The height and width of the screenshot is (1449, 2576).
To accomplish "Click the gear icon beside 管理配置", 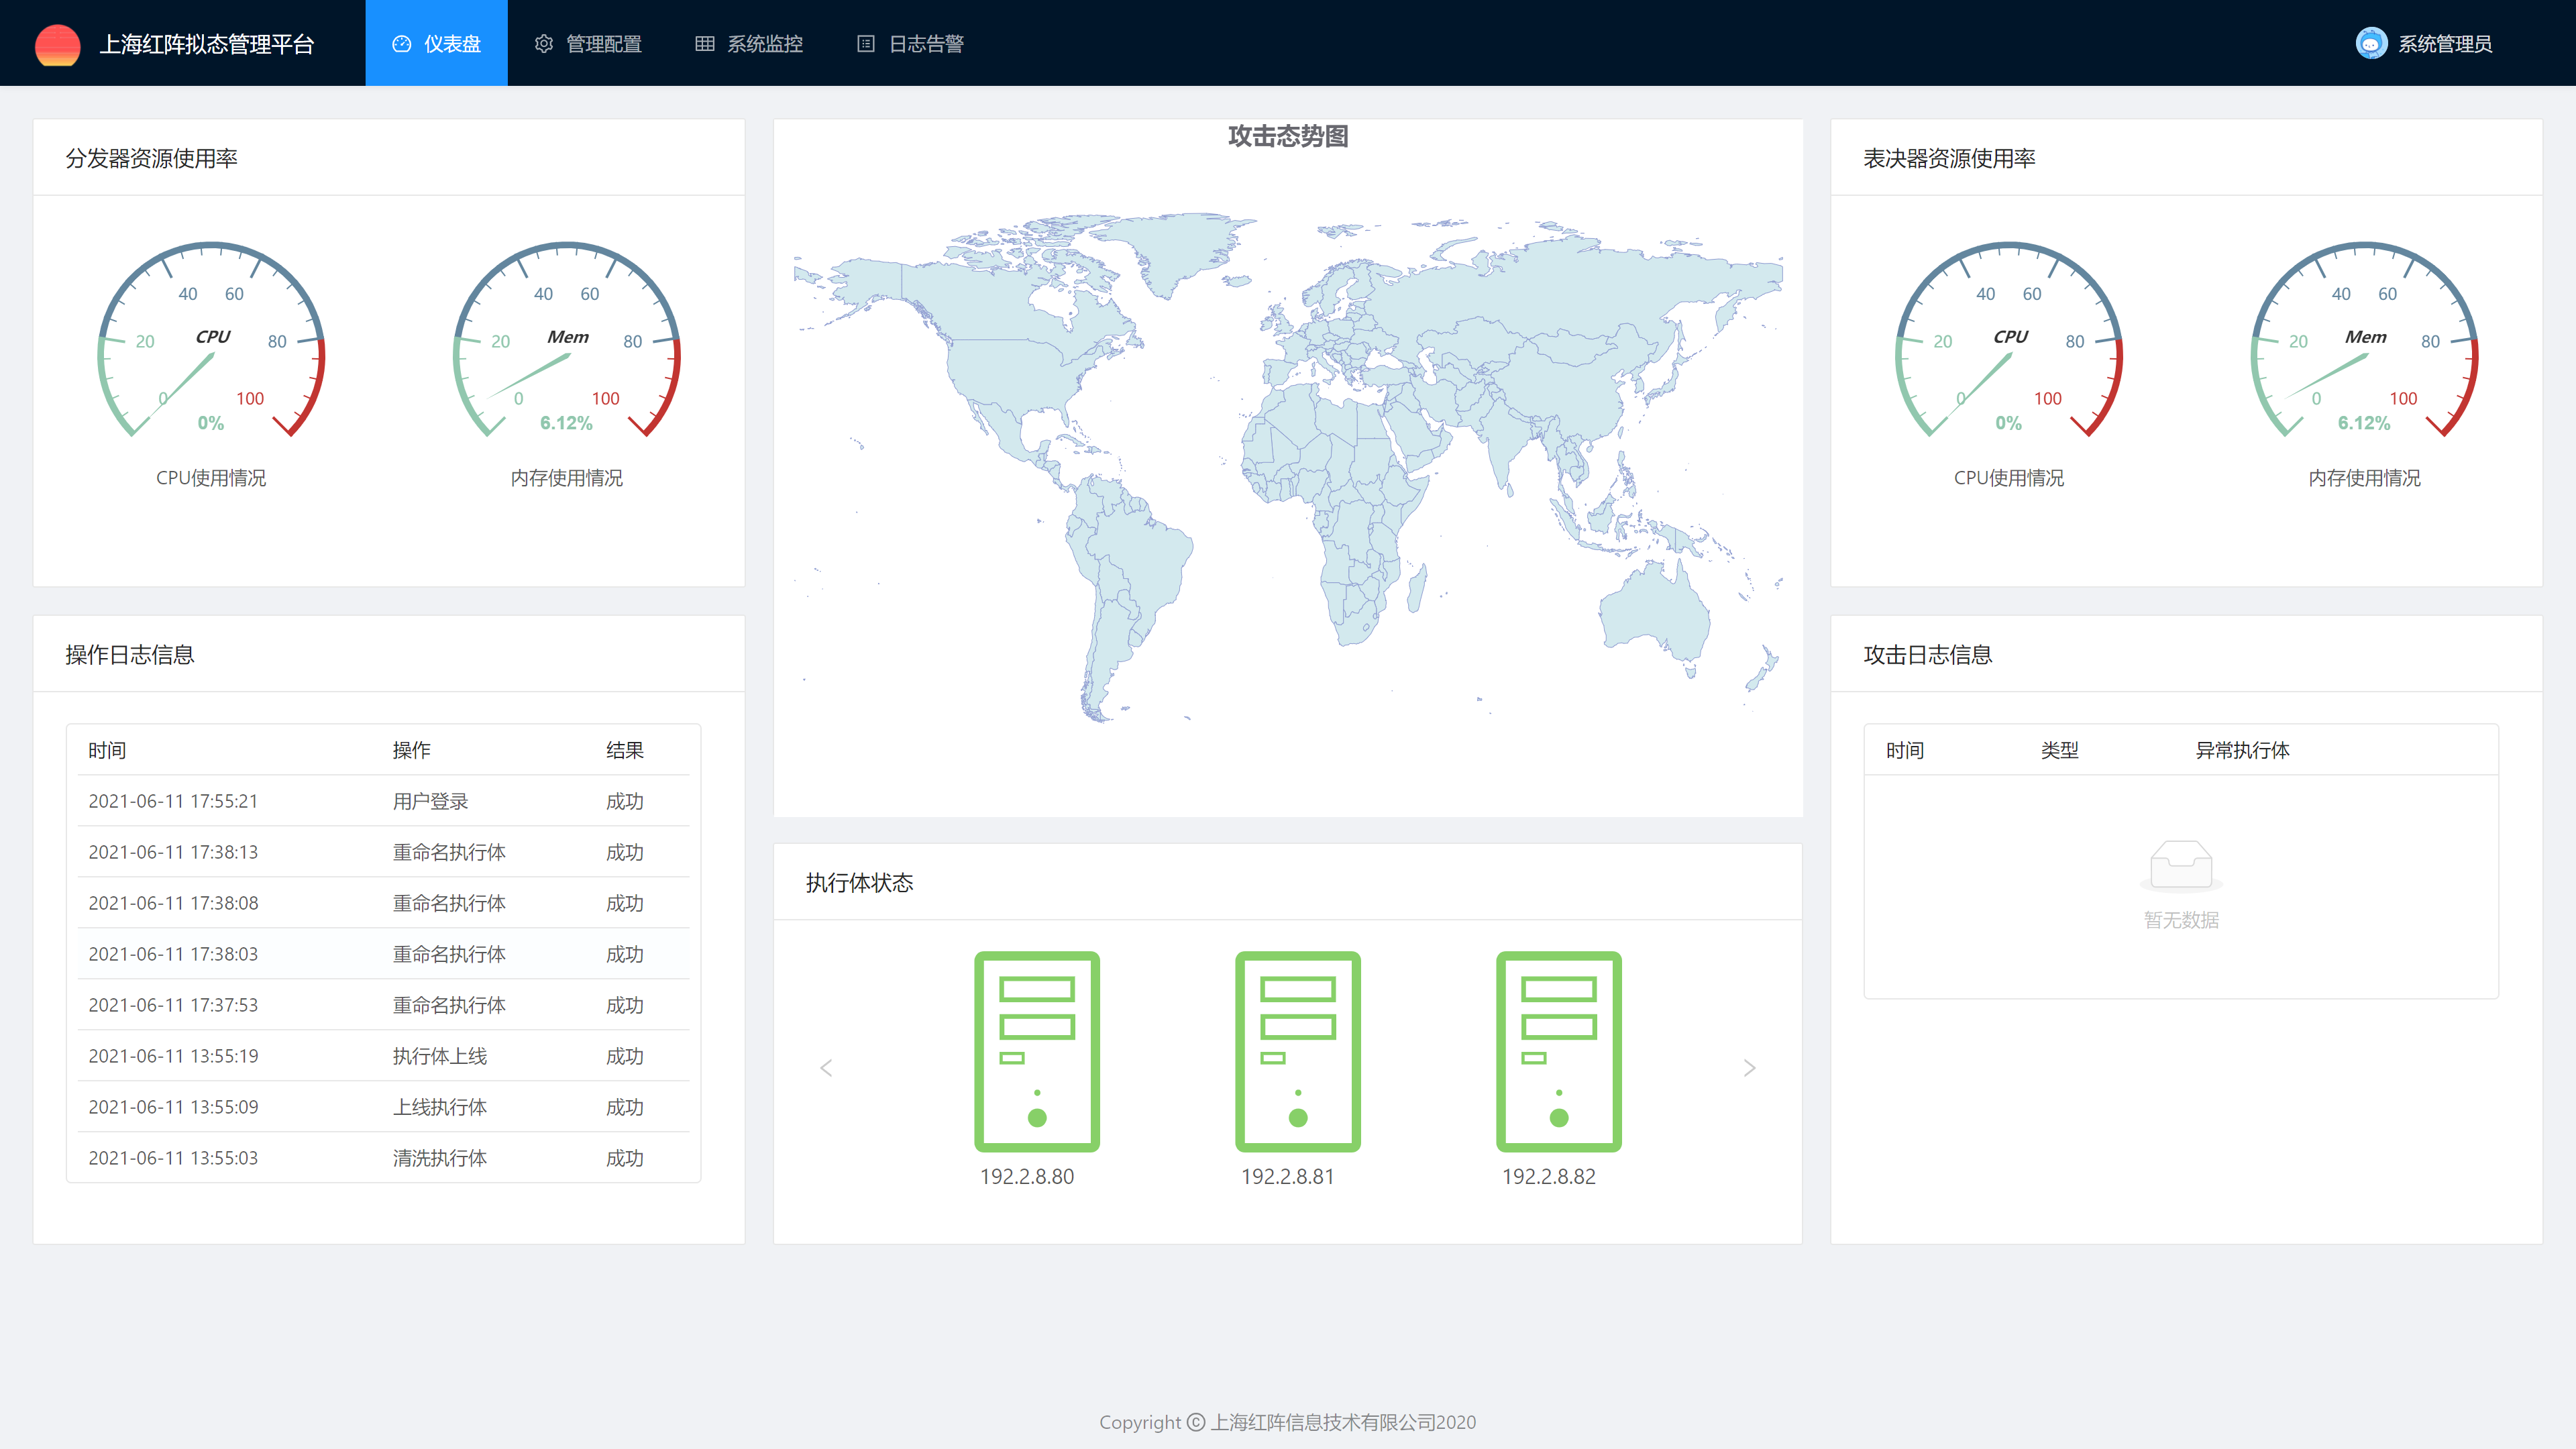I will (x=544, y=44).
